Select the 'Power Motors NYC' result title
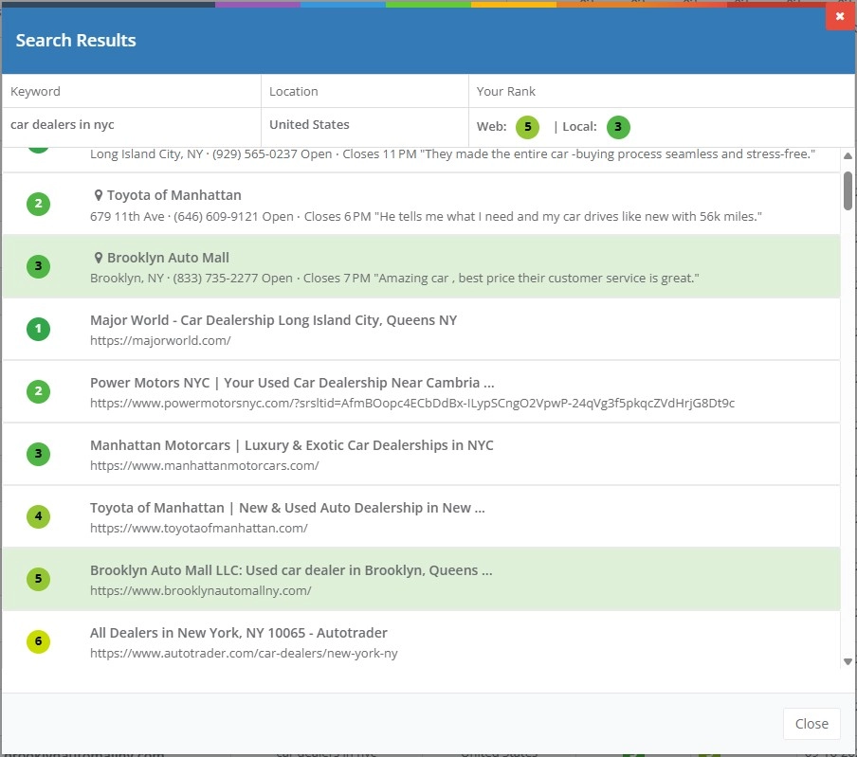The height and width of the screenshot is (757, 857). point(292,383)
